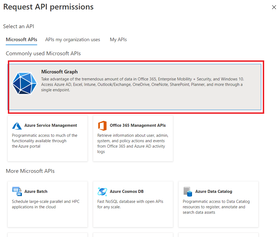Pick the Azure Data Catalog title
The width and height of the screenshot is (278, 237).
tap(214, 191)
